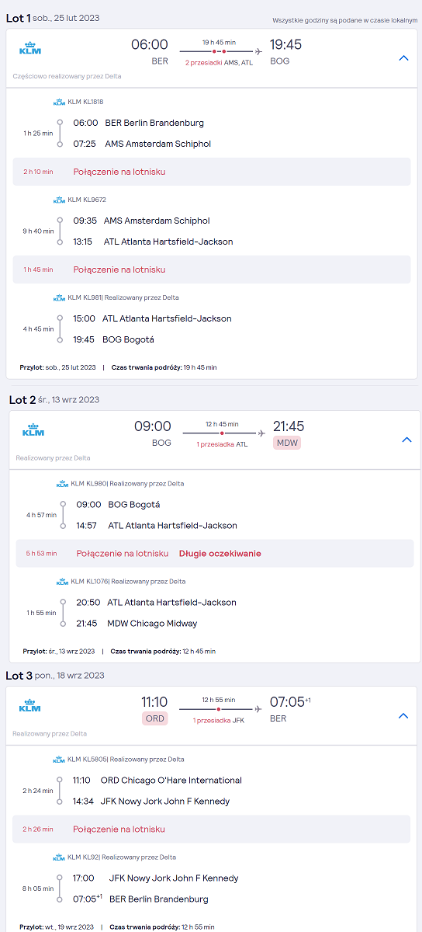Click the ORD highlighted airport badge

pos(155,718)
